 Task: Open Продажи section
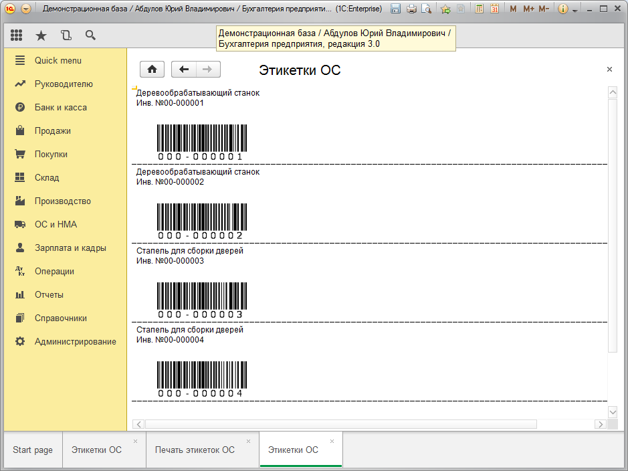[x=66, y=130]
